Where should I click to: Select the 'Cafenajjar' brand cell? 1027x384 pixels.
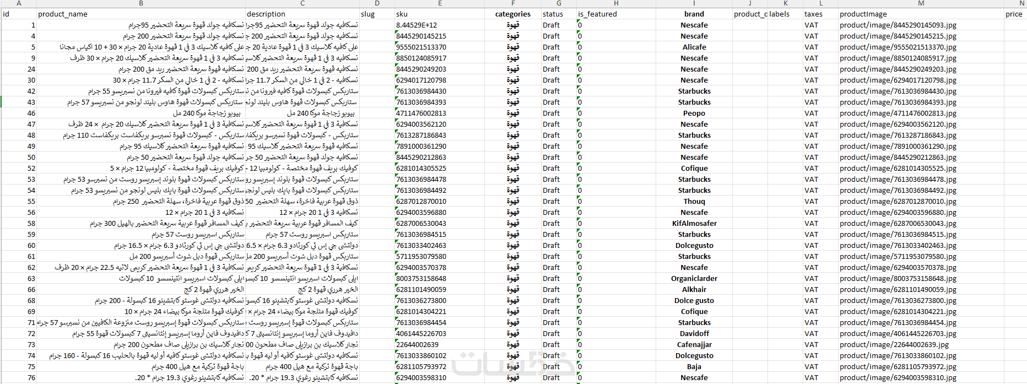point(694,344)
